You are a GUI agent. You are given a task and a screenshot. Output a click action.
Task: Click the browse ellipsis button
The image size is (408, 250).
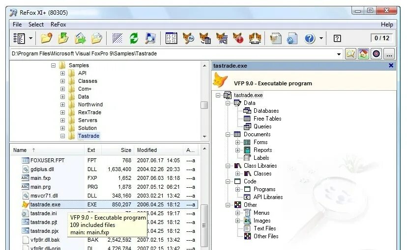point(389,54)
